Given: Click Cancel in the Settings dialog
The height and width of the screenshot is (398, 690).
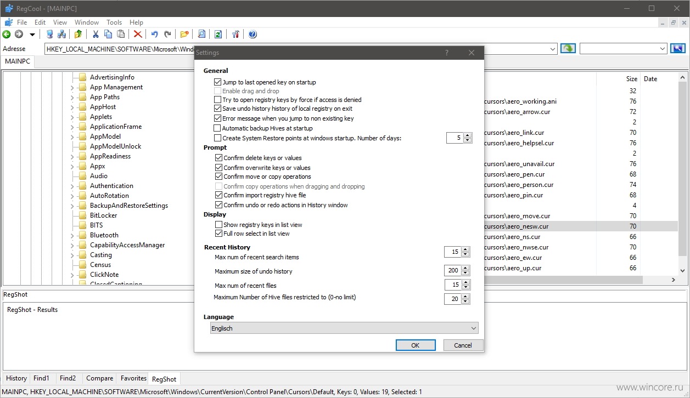Looking at the screenshot, I should [463, 345].
